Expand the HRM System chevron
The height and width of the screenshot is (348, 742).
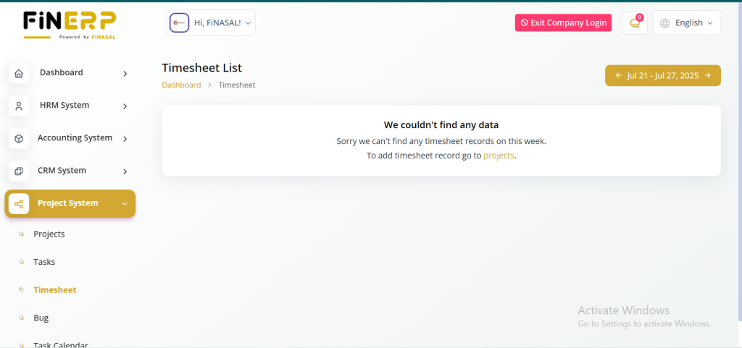(125, 106)
